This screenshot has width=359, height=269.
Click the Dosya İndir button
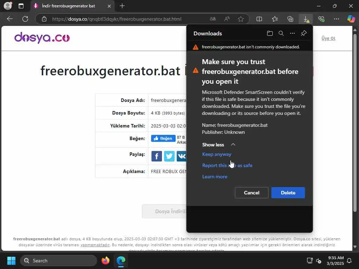[x=164, y=211]
